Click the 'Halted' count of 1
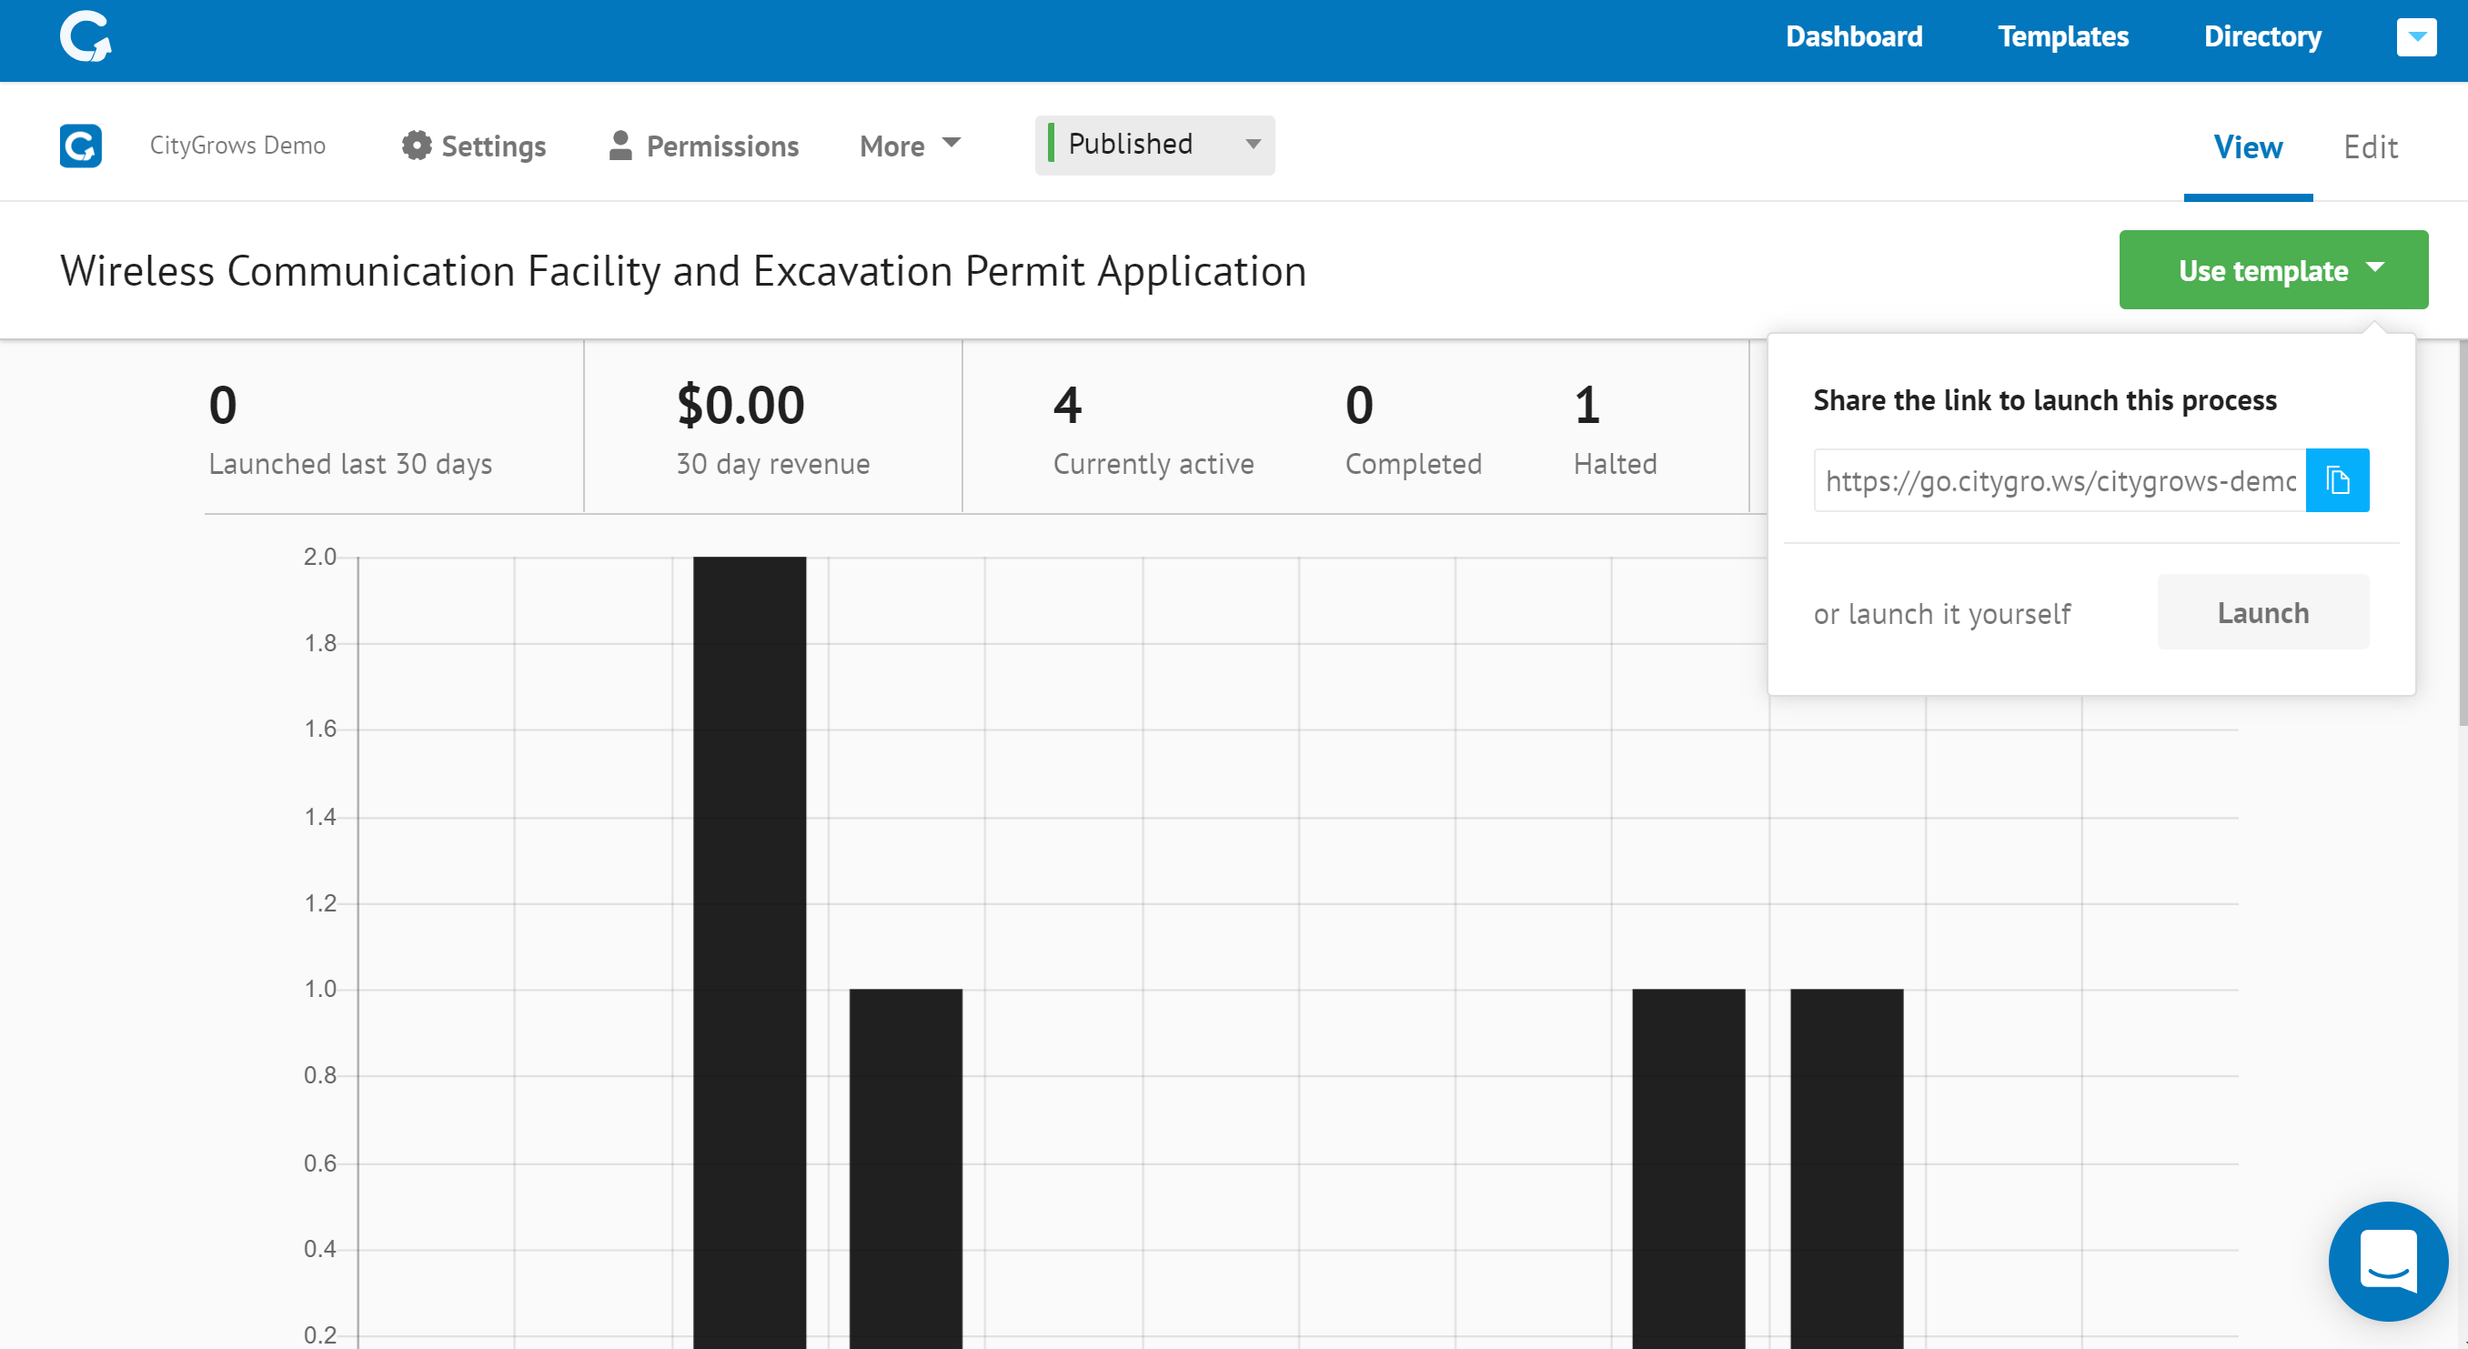Viewport: 2468px width, 1349px height. coord(1587,404)
